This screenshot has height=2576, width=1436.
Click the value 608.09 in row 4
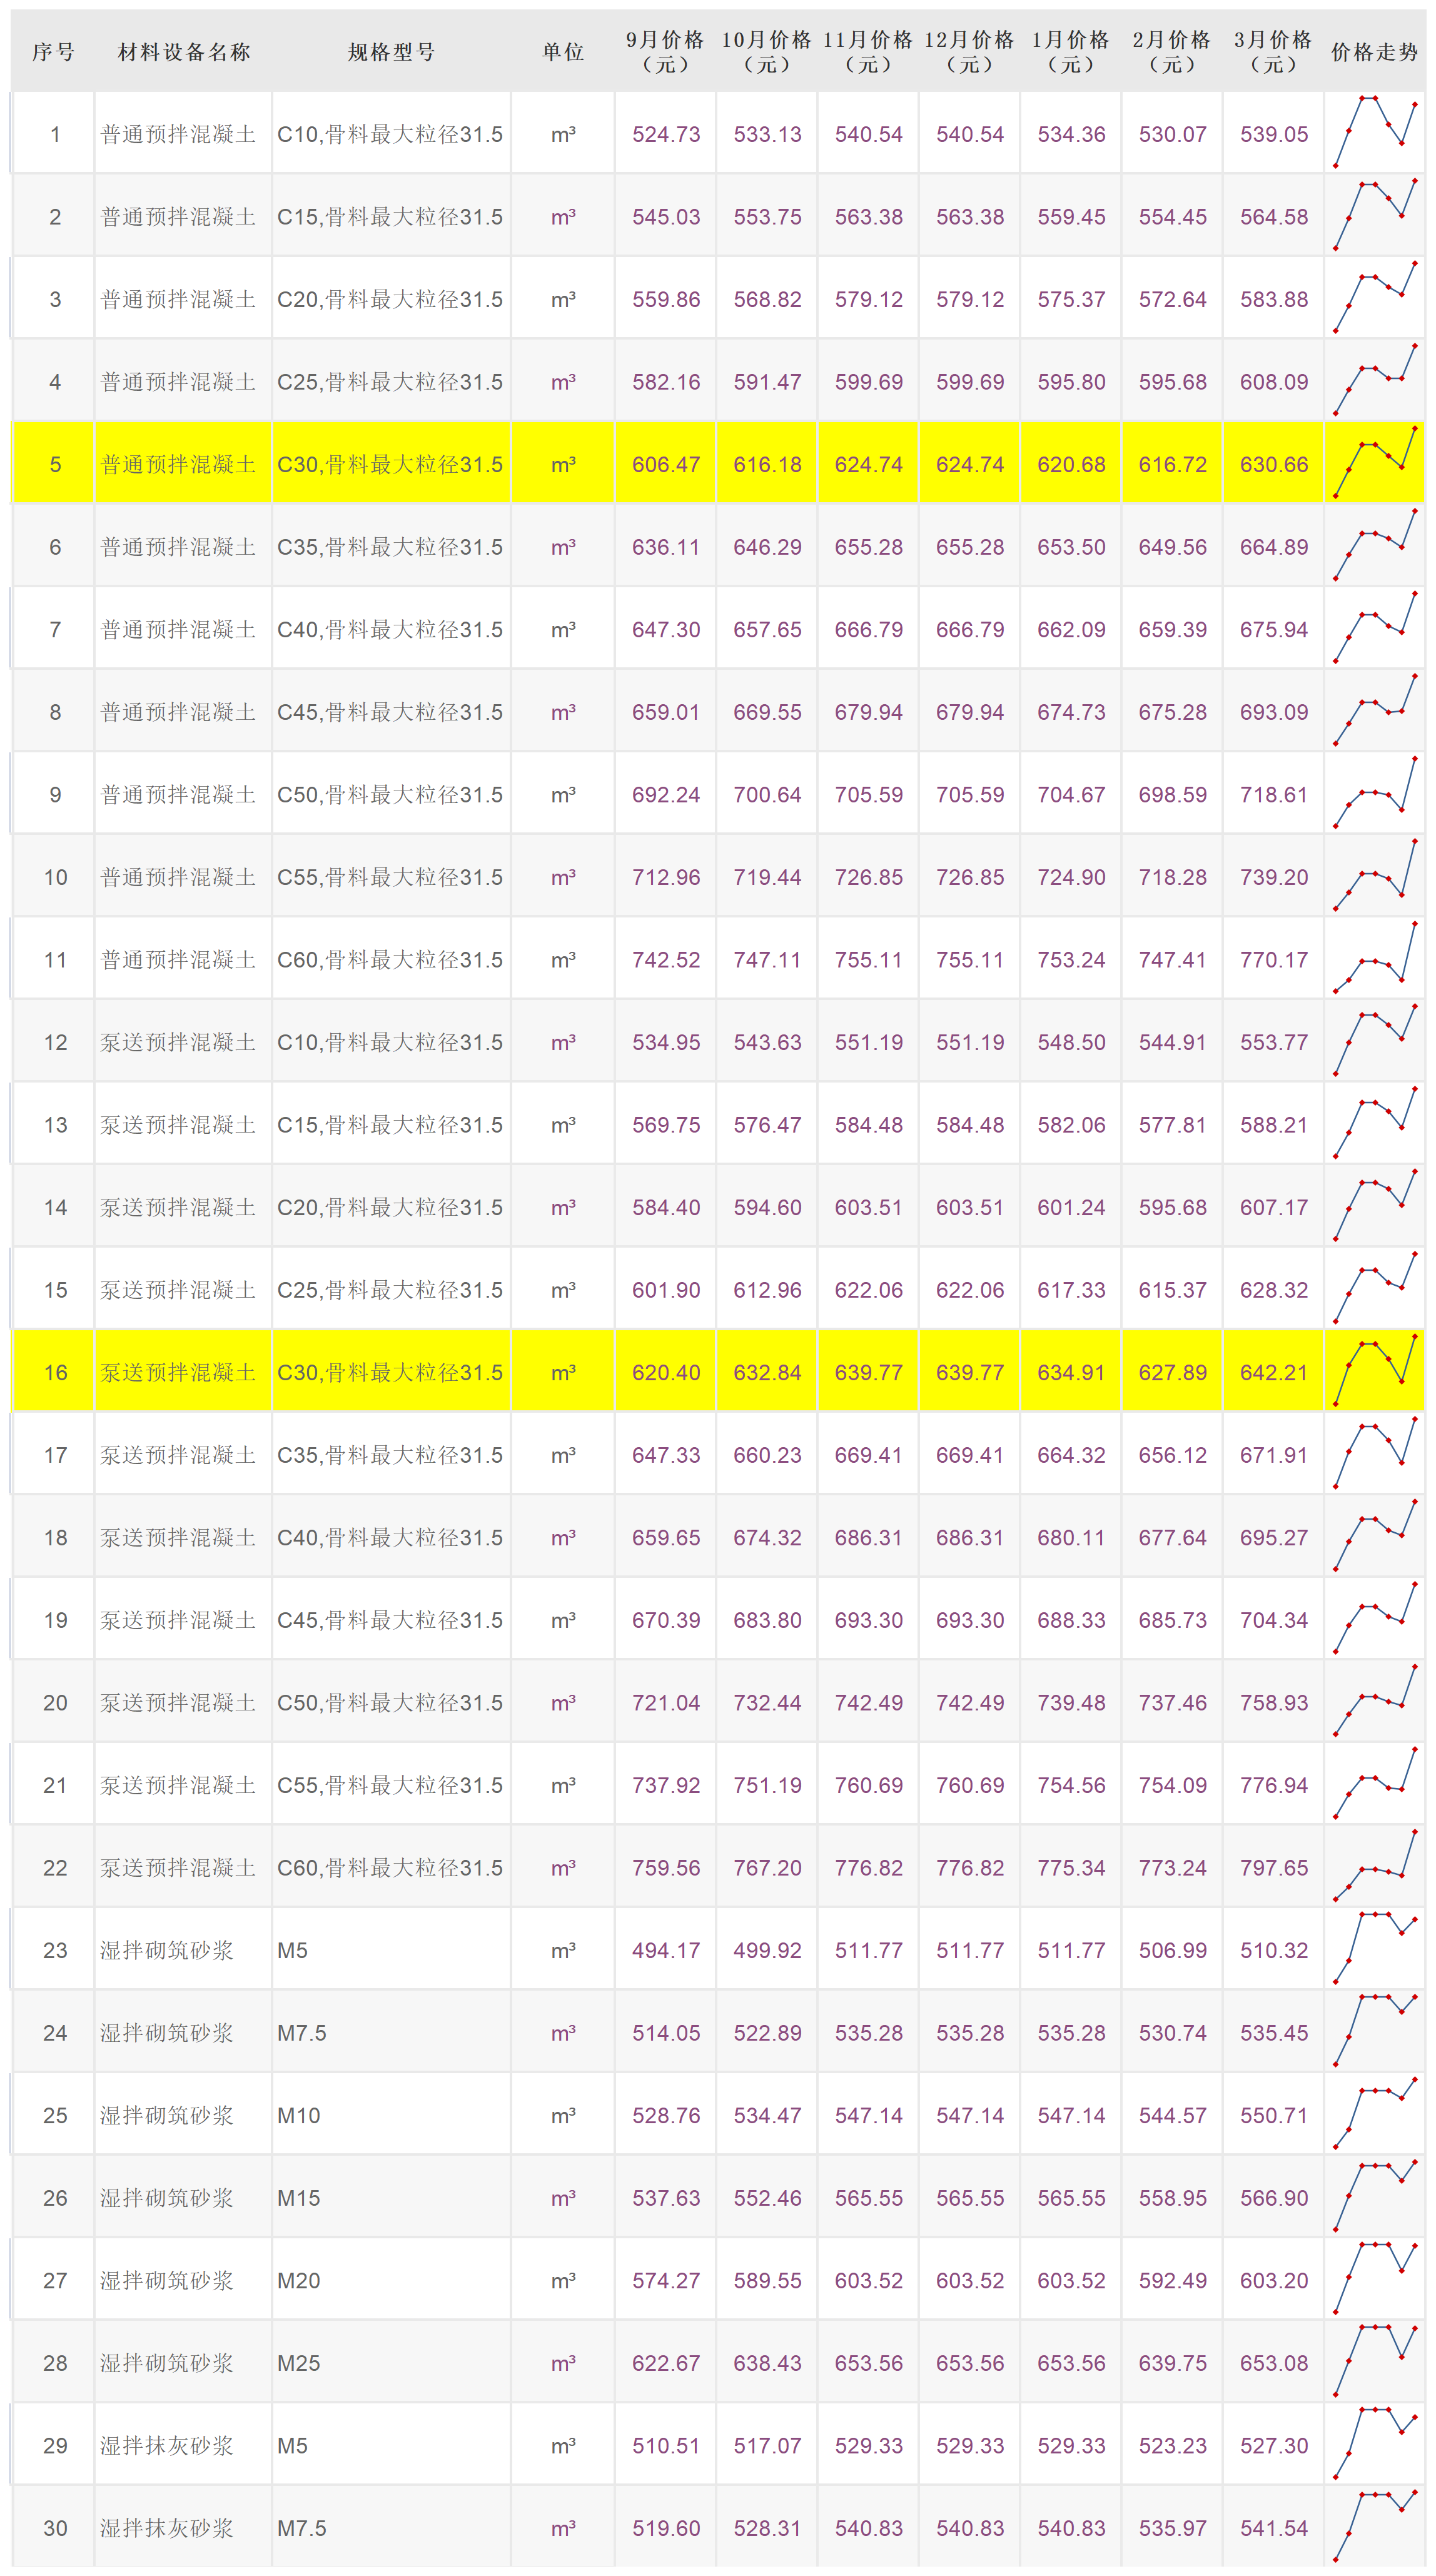point(1274,382)
